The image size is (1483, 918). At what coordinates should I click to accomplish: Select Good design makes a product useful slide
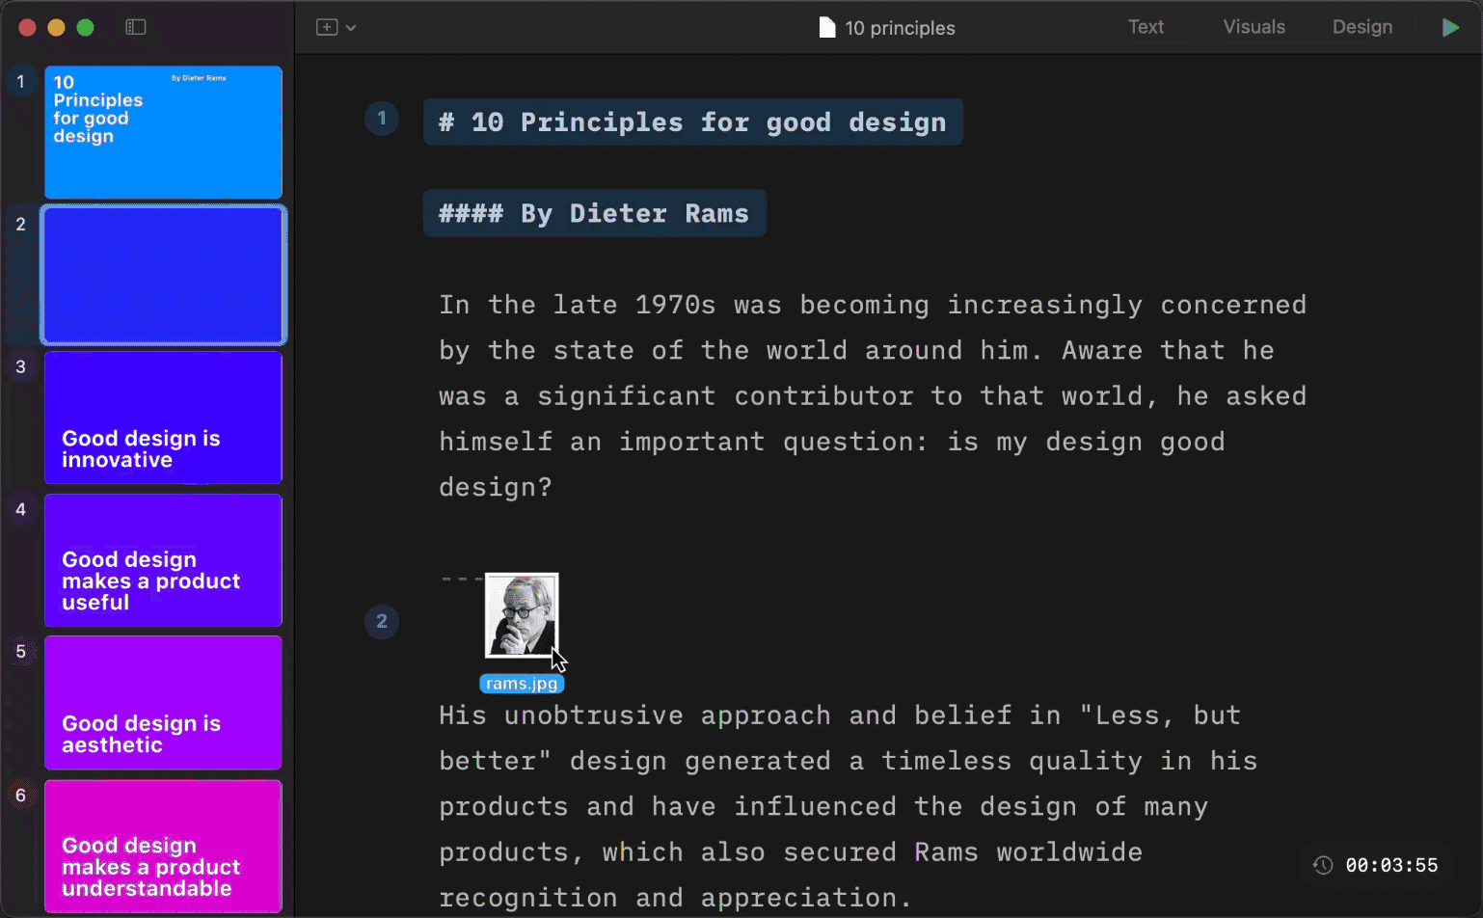(x=163, y=560)
